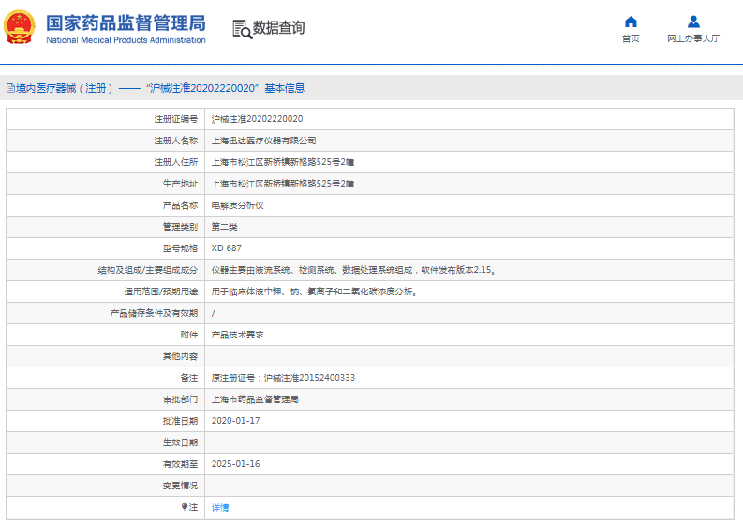Image resolution: width=743 pixels, height=524 pixels.
Task: Click the model value XD 687
Action: 226,248
